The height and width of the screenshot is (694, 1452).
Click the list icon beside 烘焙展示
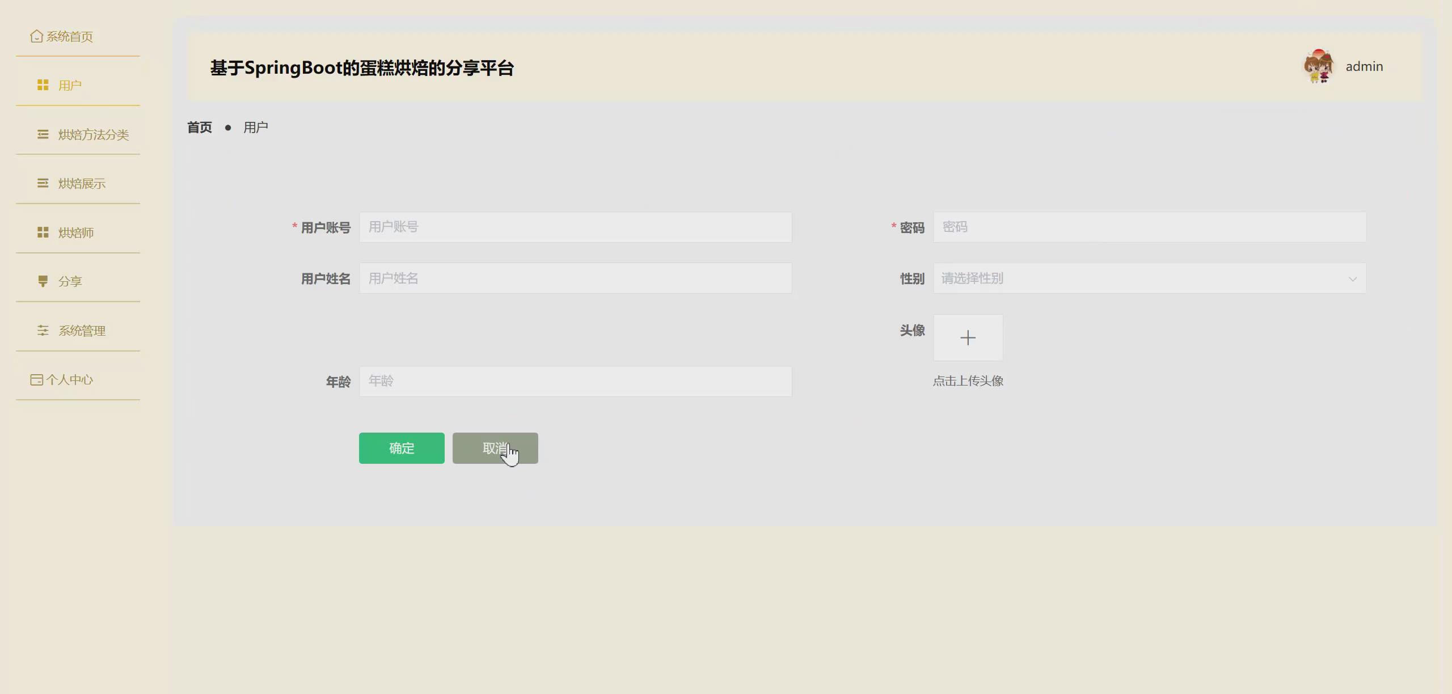pyautogui.click(x=43, y=183)
